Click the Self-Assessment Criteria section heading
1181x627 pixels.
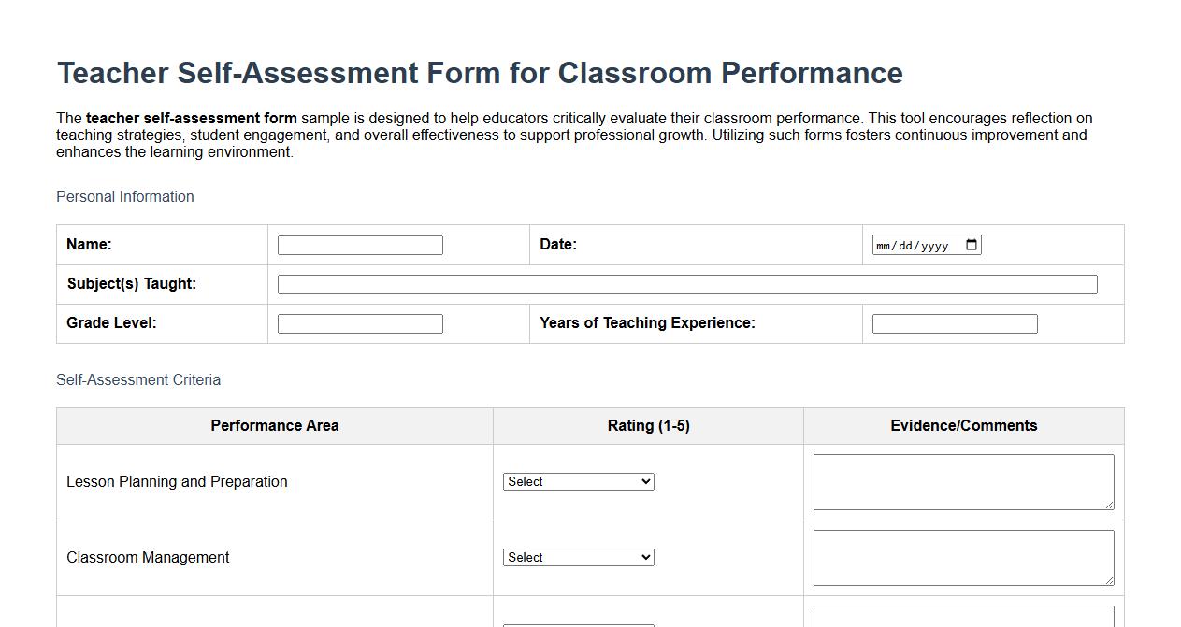click(x=138, y=379)
